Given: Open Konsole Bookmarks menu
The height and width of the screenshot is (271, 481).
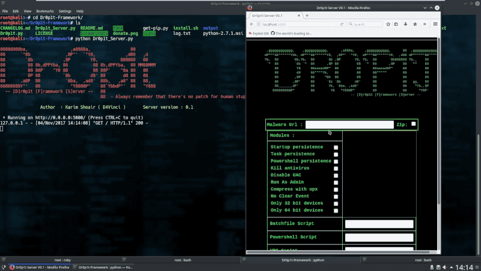Looking at the screenshot, I should 44,11.
